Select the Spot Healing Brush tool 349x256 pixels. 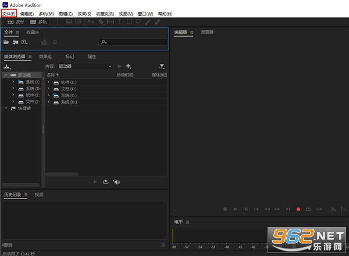(157, 21)
